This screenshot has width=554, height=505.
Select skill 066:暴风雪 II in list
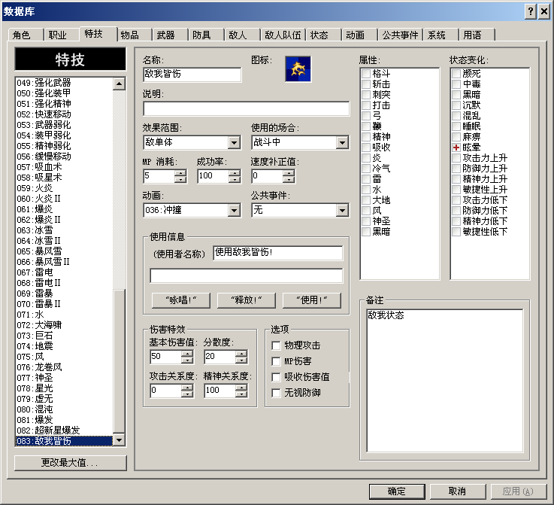click(x=65, y=262)
